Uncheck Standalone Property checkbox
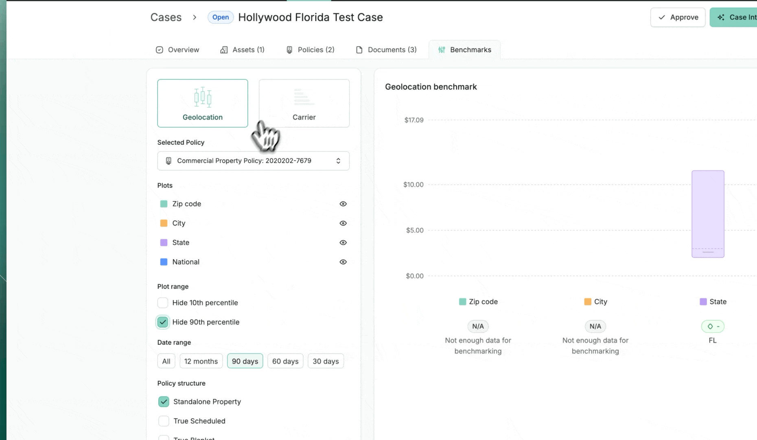 click(x=164, y=402)
